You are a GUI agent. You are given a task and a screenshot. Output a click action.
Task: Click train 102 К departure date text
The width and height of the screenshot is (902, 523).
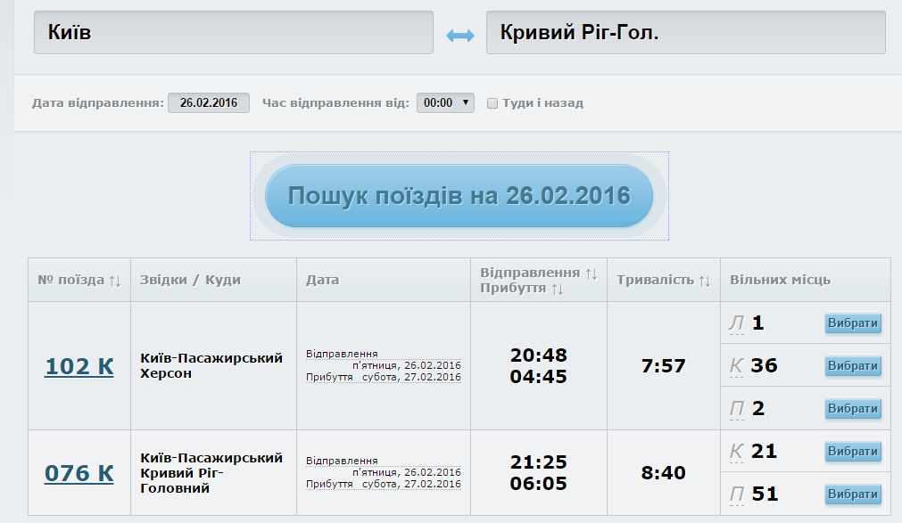coord(406,365)
